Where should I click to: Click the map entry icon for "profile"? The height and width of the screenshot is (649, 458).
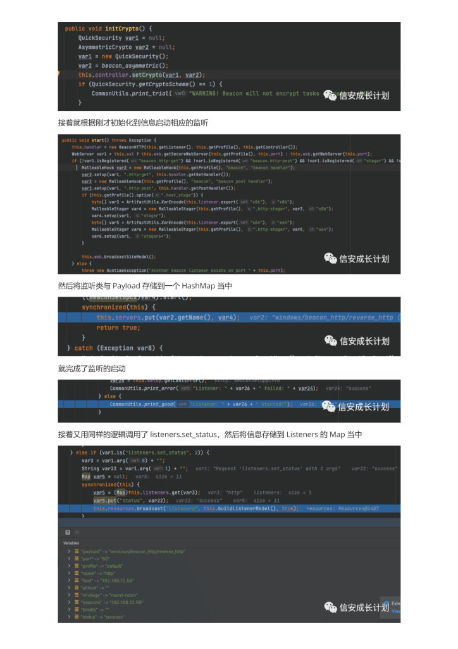pyautogui.click(x=77, y=566)
